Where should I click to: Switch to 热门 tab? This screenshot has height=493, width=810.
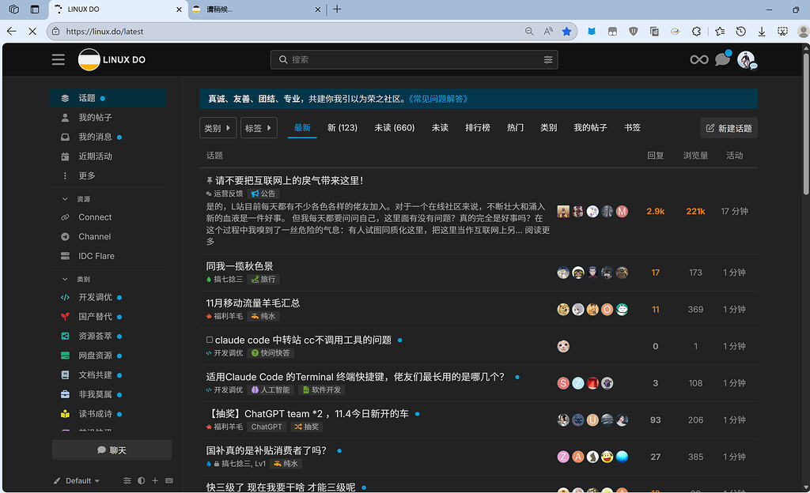515,128
